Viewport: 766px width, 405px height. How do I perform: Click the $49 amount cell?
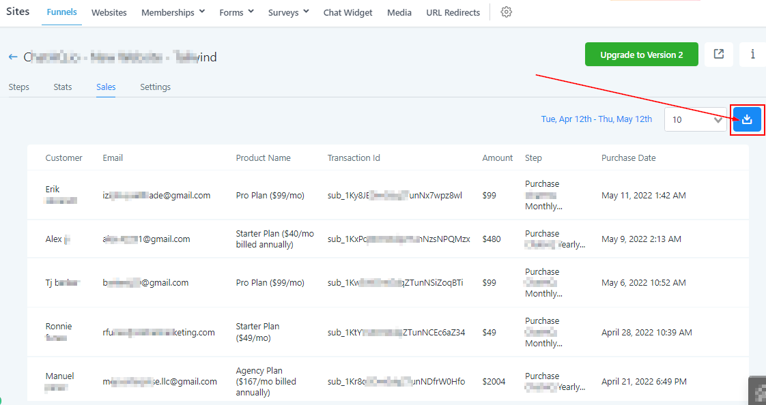point(489,332)
